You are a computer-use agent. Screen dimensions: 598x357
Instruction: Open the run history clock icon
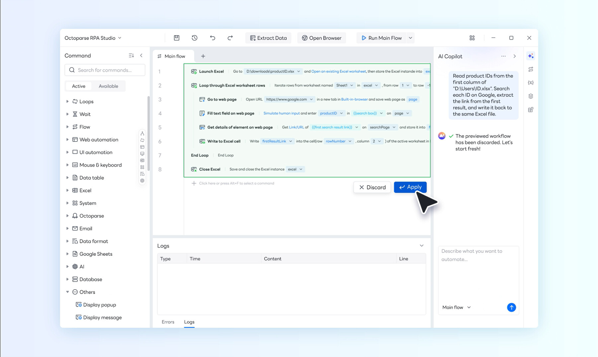coord(195,38)
